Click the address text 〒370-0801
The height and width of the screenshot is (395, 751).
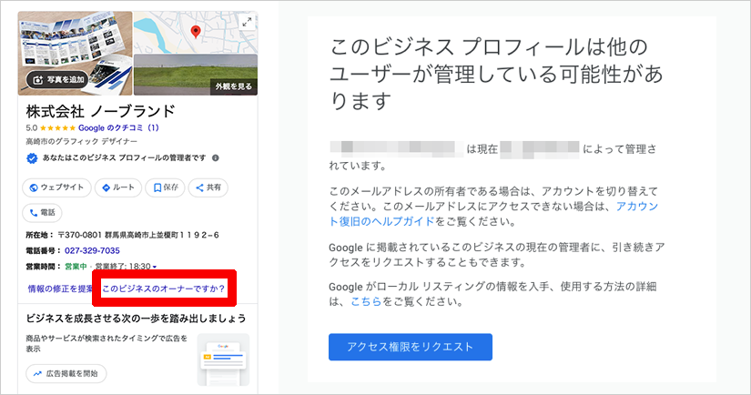79,235
